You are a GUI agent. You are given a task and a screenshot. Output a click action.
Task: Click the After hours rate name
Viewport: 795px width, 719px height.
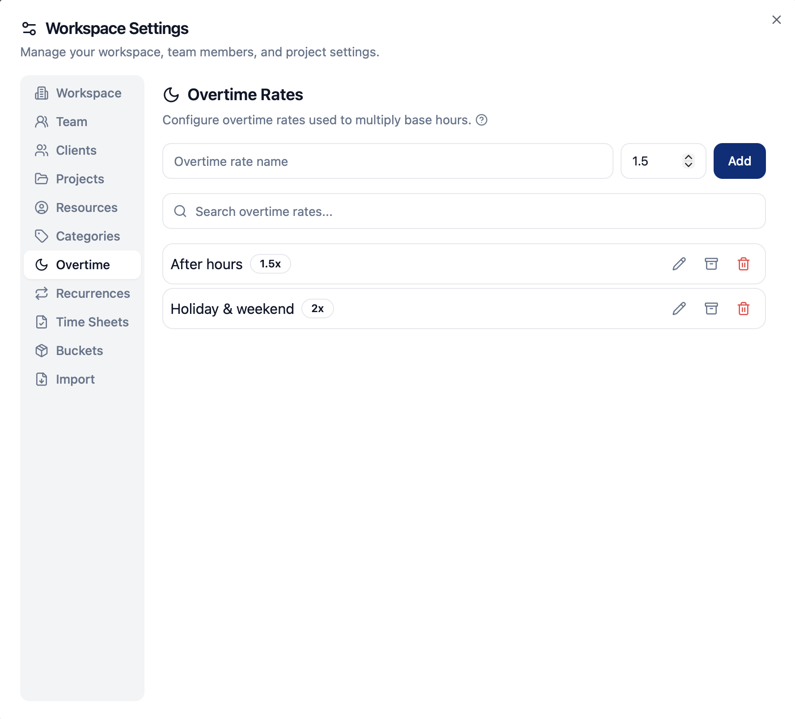click(207, 264)
